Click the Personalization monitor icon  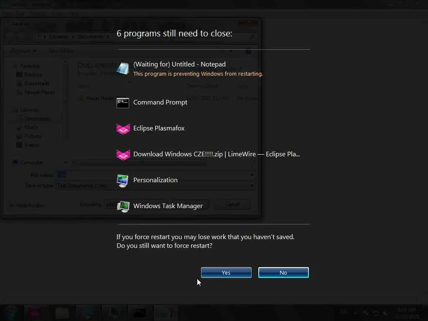pyautogui.click(x=122, y=181)
